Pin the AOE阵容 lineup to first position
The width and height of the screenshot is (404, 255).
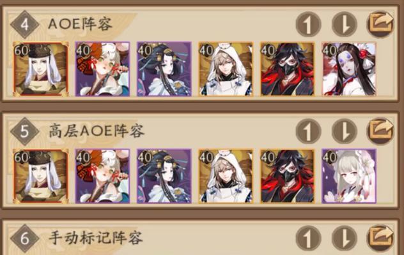(308, 24)
